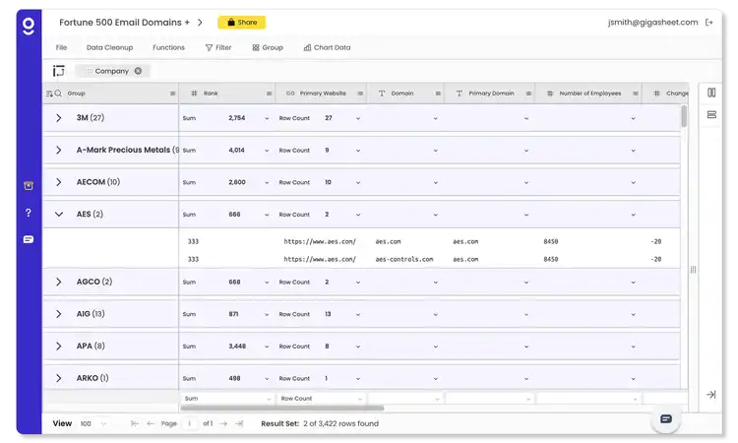
Task: Open Number of Employees column menu icon
Action: click(636, 94)
